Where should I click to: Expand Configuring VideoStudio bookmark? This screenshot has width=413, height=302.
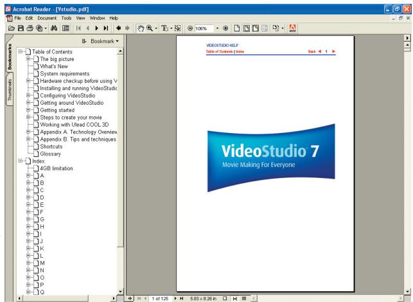point(28,95)
